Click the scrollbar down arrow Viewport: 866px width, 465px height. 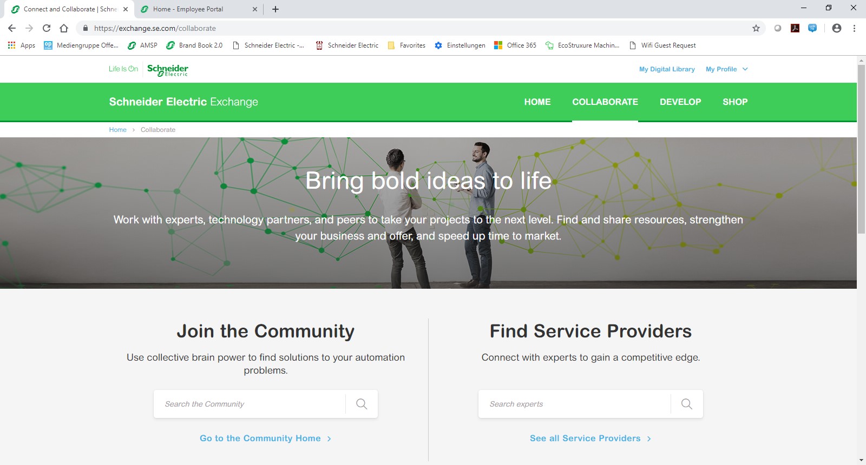(x=861, y=460)
